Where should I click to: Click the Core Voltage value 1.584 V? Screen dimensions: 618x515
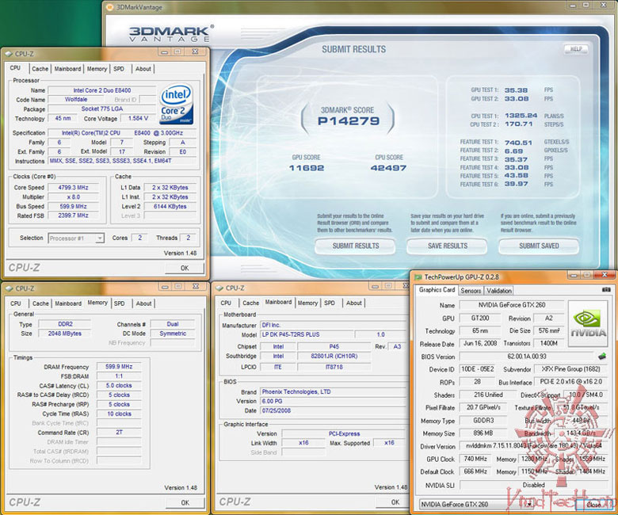click(139, 118)
